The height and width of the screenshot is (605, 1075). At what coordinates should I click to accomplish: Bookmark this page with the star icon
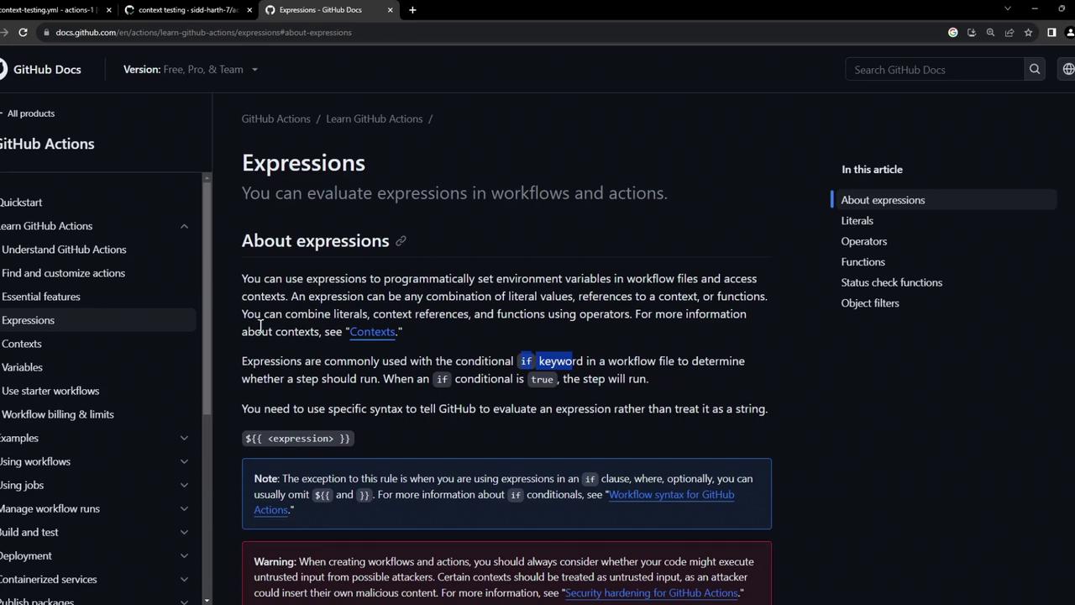tap(1028, 33)
